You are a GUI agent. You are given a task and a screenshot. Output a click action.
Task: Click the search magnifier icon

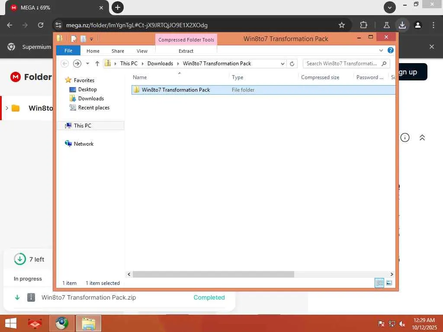(384, 64)
